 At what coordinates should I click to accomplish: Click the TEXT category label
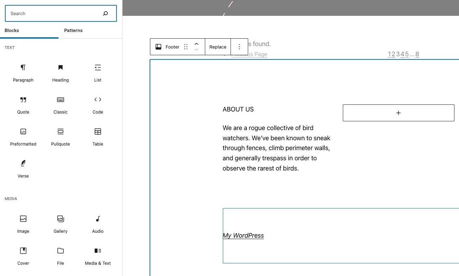[10, 47]
